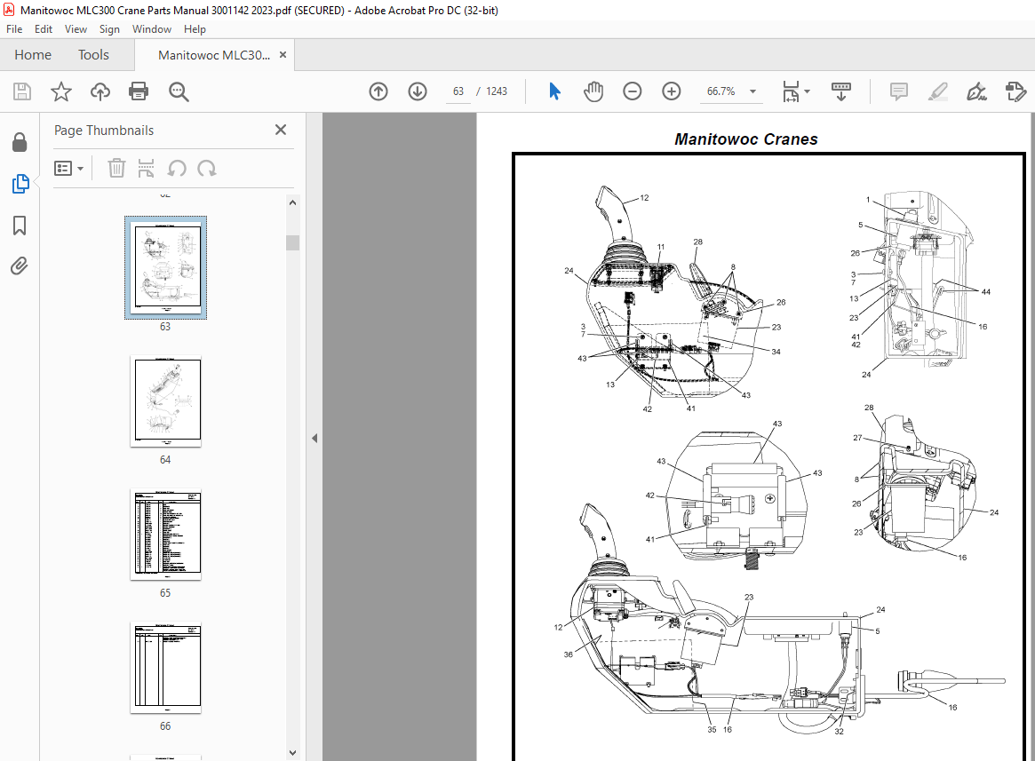
Task: Switch to the Home tab
Action: (33, 55)
